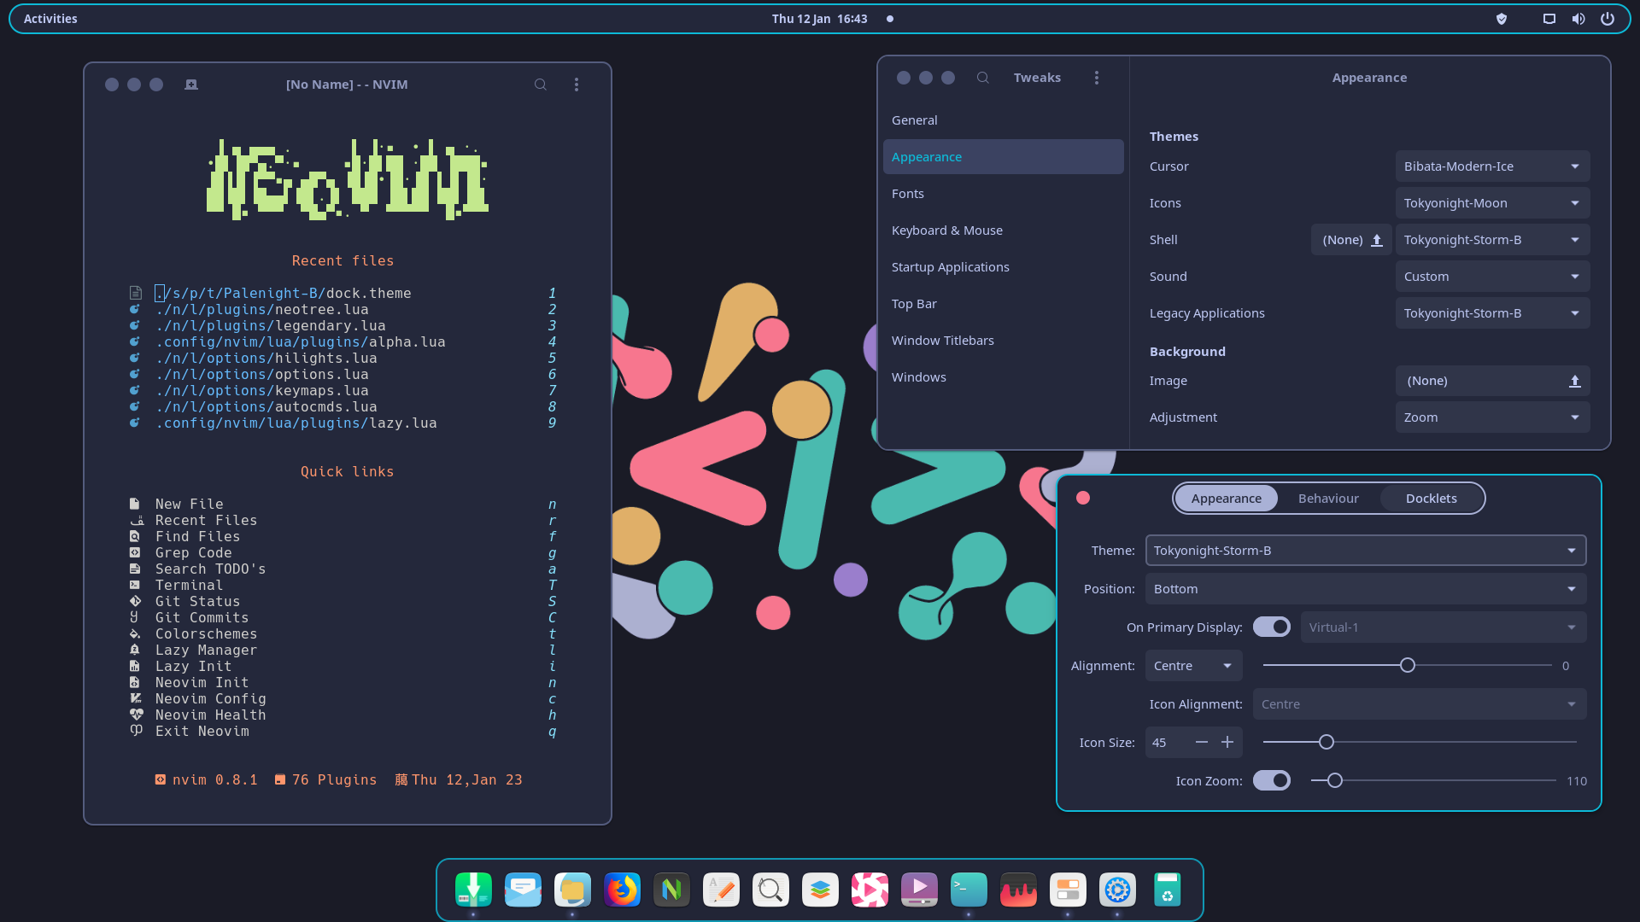Launch the text editor with pencil icon
The width and height of the screenshot is (1640, 922).
721,890
